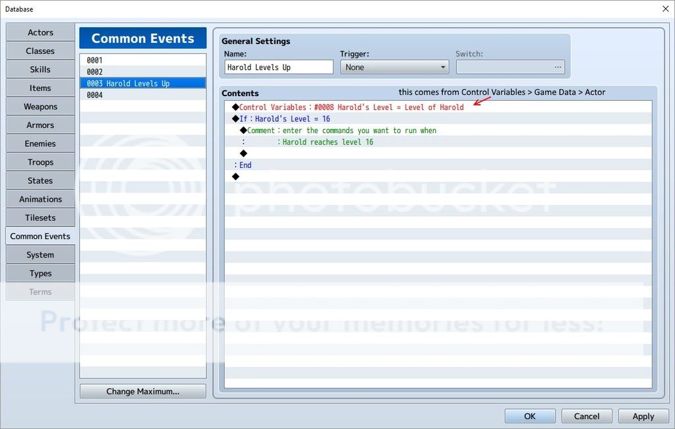The image size is (675, 429).
Task: Select the Control Variables command line
Action: pyautogui.click(x=351, y=107)
